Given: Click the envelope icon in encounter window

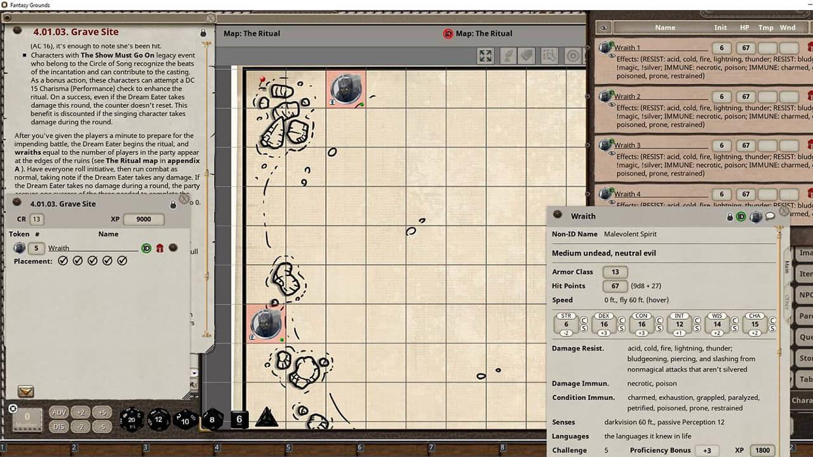Looking at the screenshot, I should (x=26, y=392).
